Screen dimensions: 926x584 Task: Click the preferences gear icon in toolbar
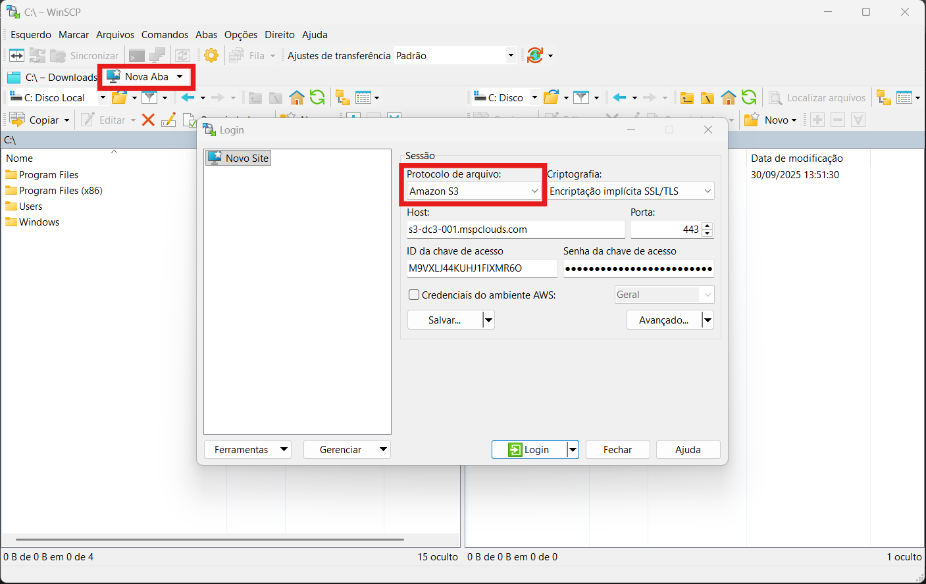tap(211, 56)
